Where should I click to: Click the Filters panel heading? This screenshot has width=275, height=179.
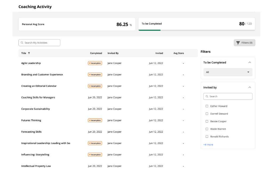[205, 52]
